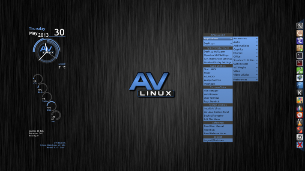Viewport: 305px width, 171px height.
Task: Click Start JACK
Action: [218, 69]
